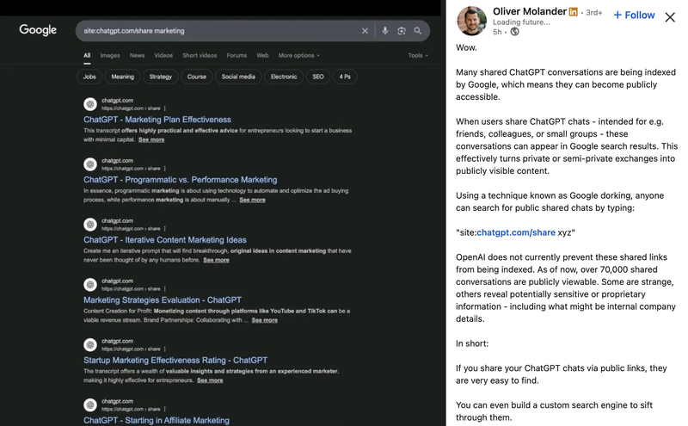Click favicon of Affiliate Marketing result
Screen dimensions: 688x426
[x=90, y=405]
